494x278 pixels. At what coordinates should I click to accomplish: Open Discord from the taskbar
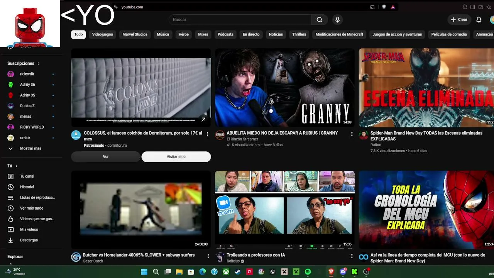[343, 272]
